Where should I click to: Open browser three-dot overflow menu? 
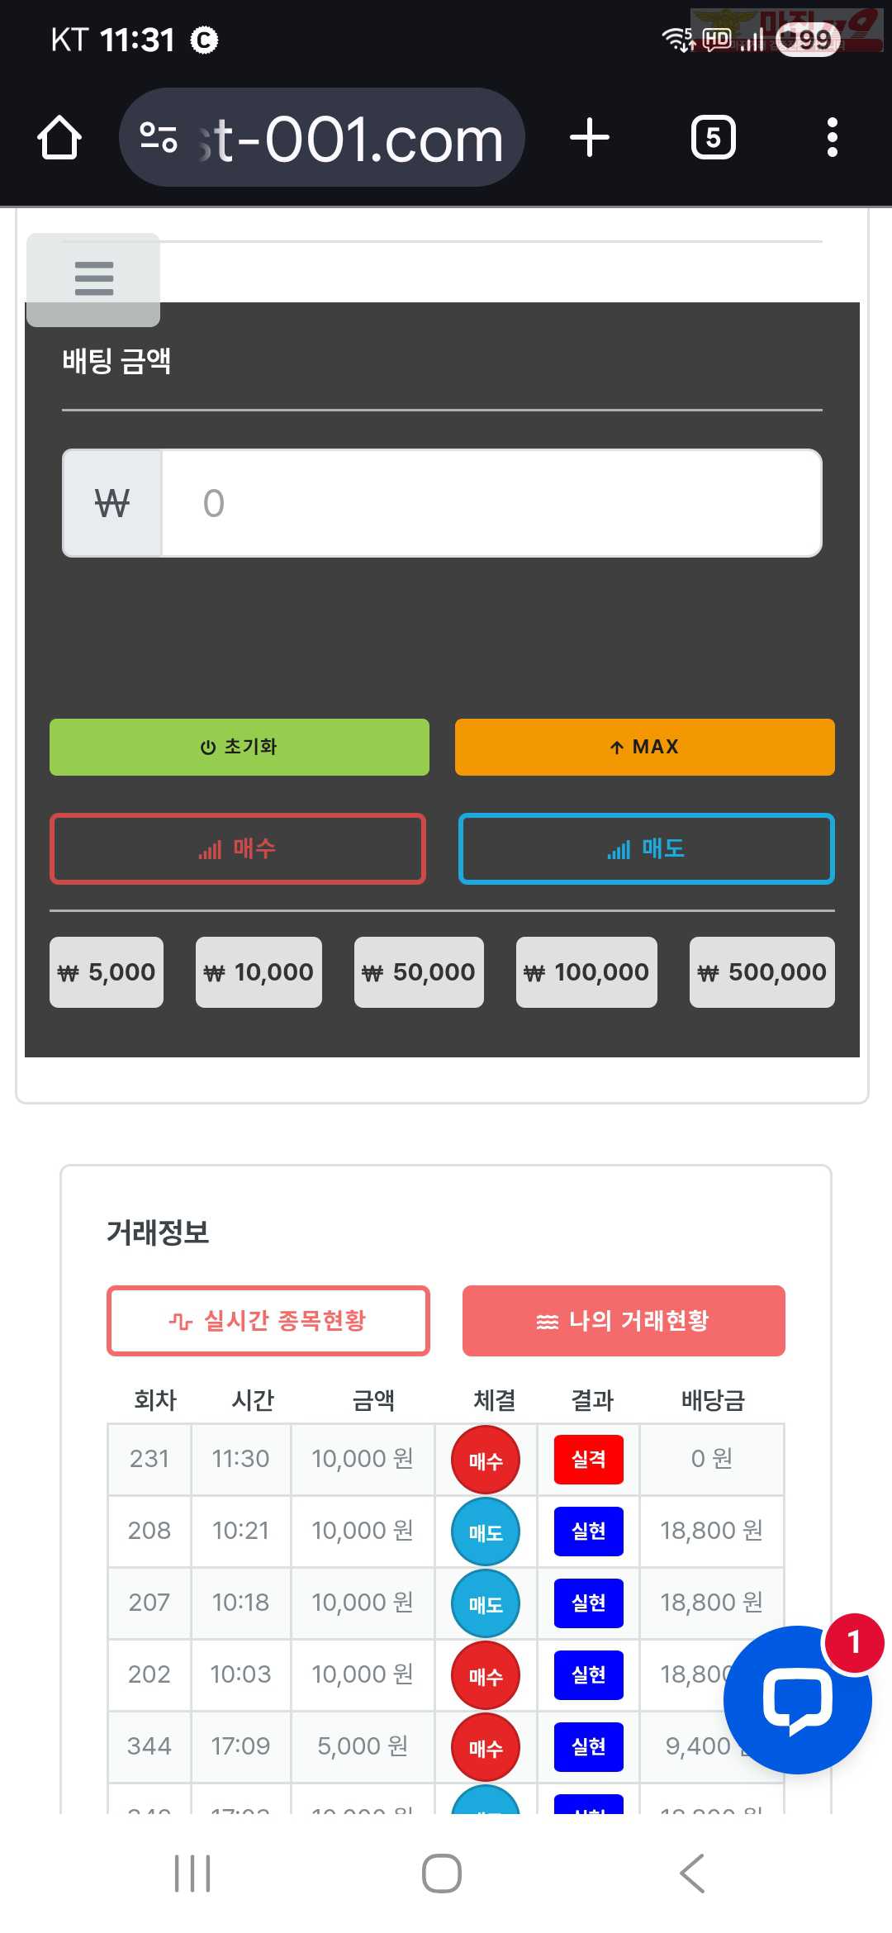832,137
